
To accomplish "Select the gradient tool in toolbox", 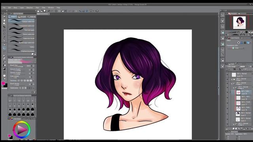I will (x=4, y=69).
